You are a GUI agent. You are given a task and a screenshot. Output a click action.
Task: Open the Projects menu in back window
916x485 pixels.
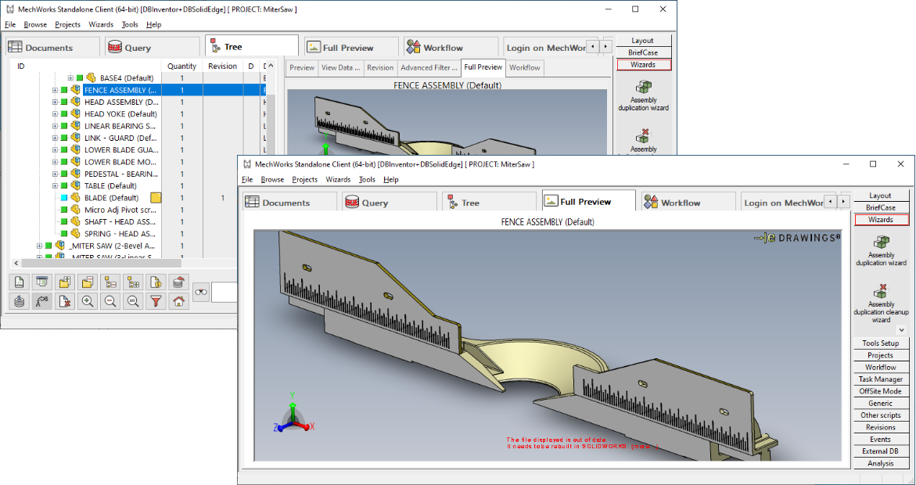tap(68, 24)
